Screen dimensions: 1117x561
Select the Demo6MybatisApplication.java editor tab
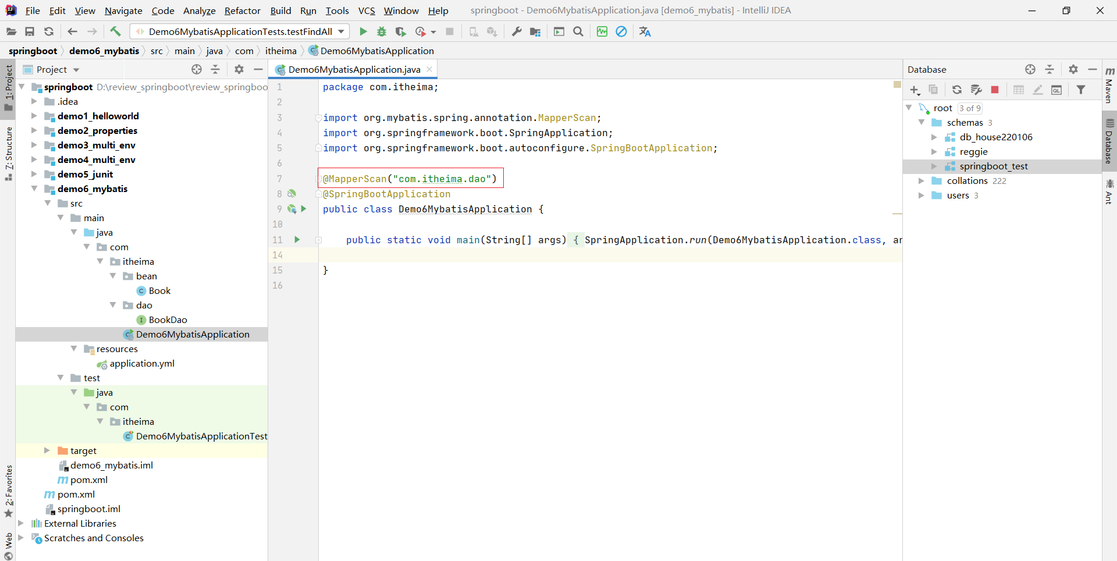pos(354,69)
